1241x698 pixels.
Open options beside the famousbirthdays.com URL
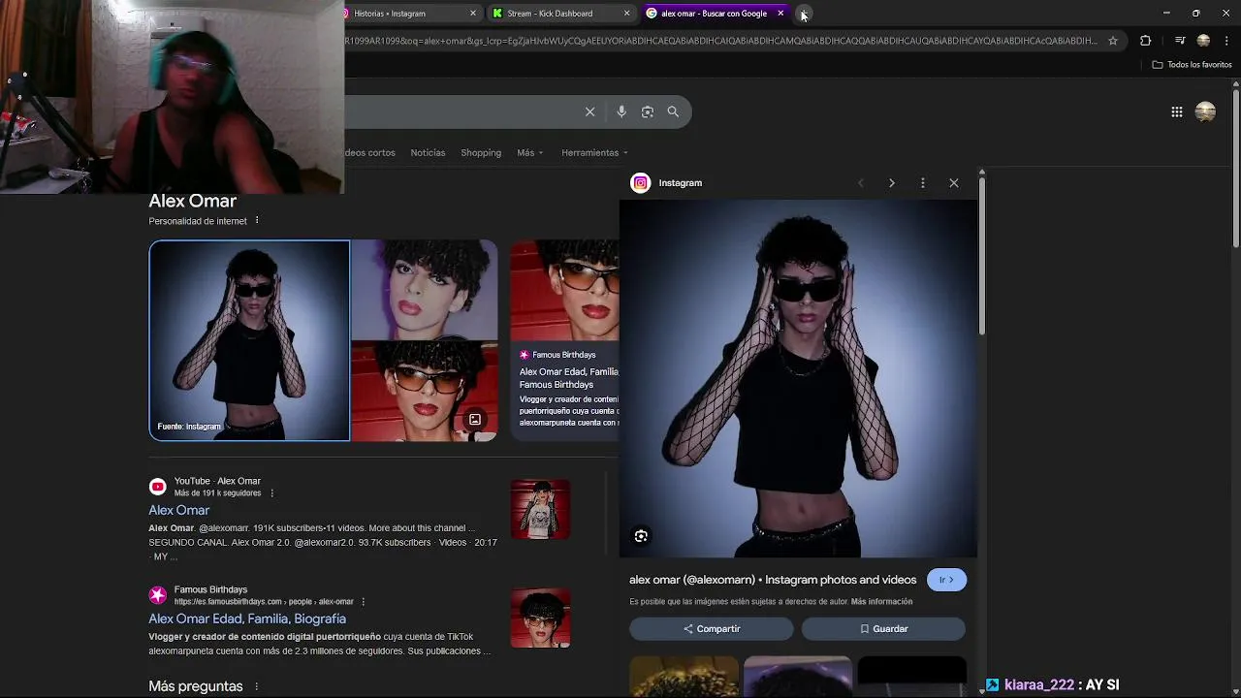point(364,602)
